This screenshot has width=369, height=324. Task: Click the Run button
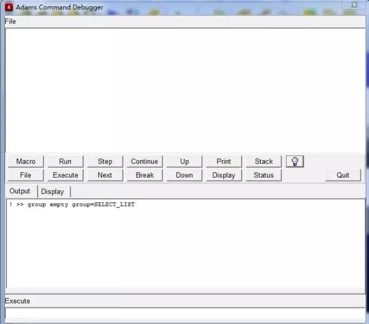point(65,161)
